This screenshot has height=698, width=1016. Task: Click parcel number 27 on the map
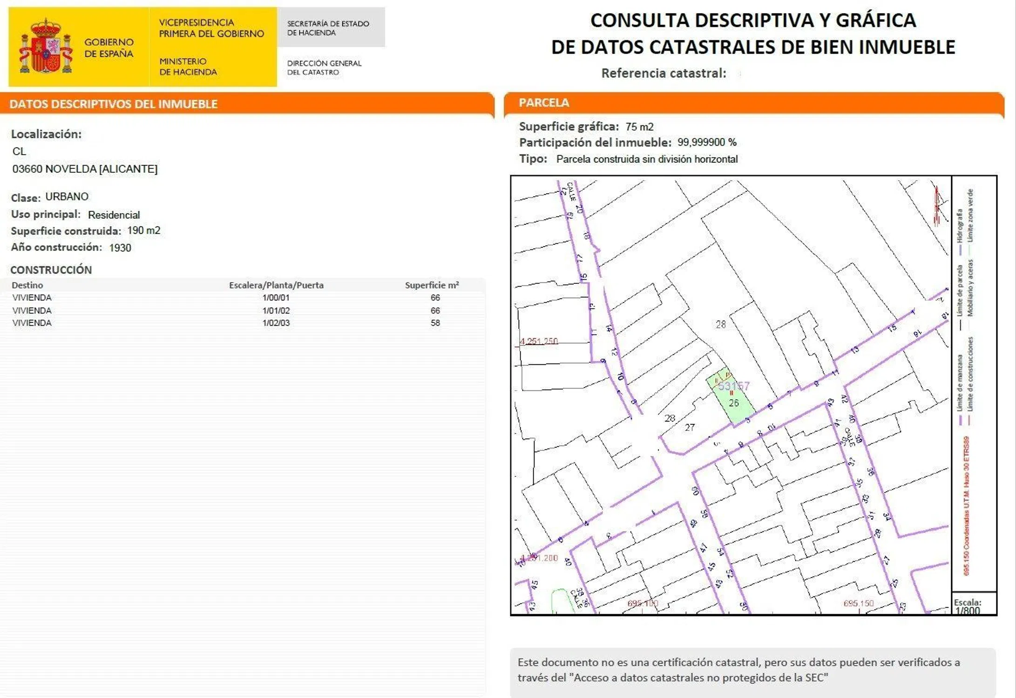(x=690, y=427)
